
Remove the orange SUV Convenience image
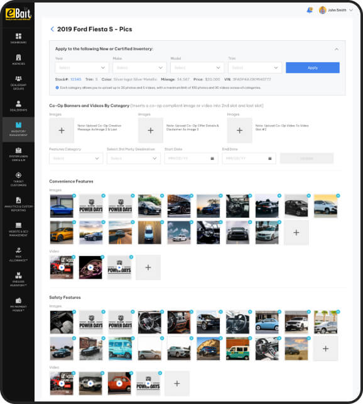[74, 222]
